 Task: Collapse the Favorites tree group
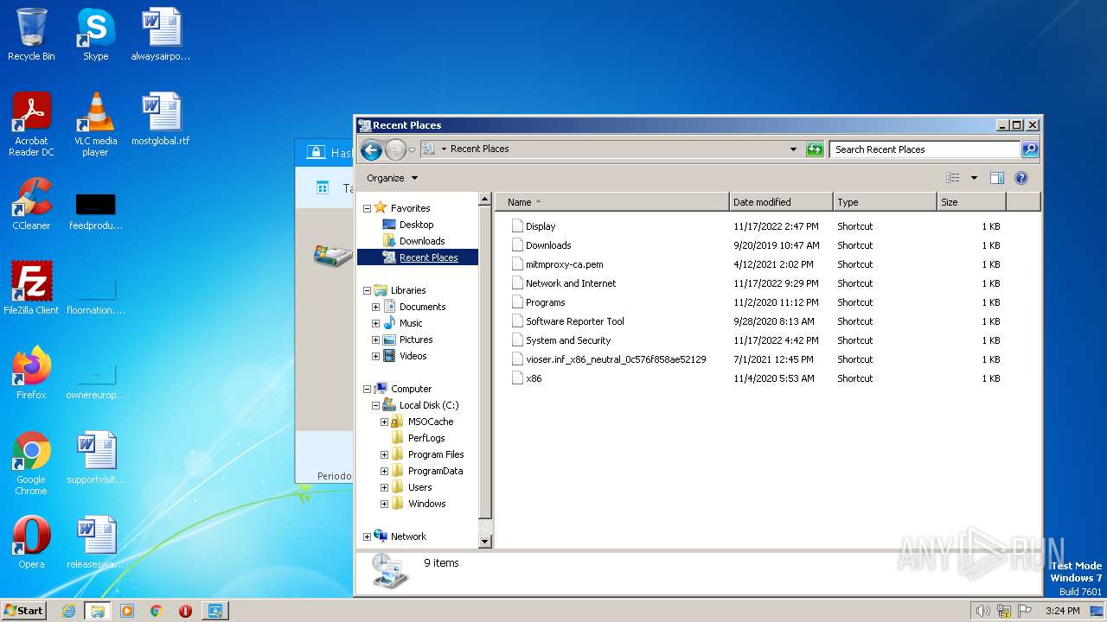click(x=367, y=208)
